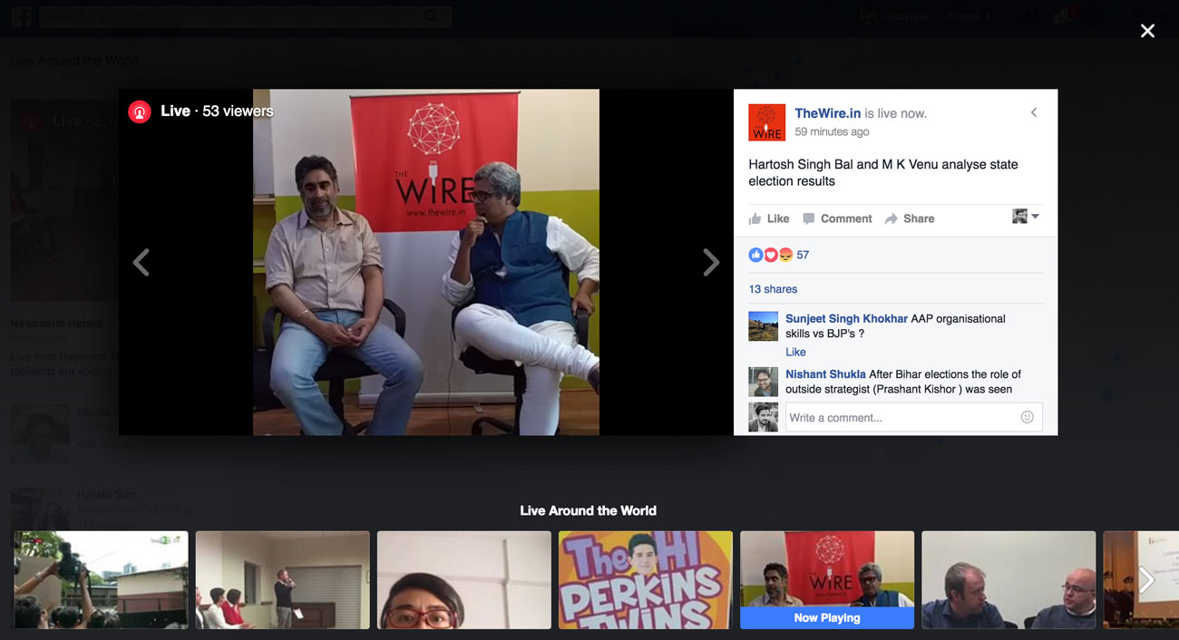View the 13 shares link
1179x640 pixels.
pyautogui.click(x=773, y=289)
